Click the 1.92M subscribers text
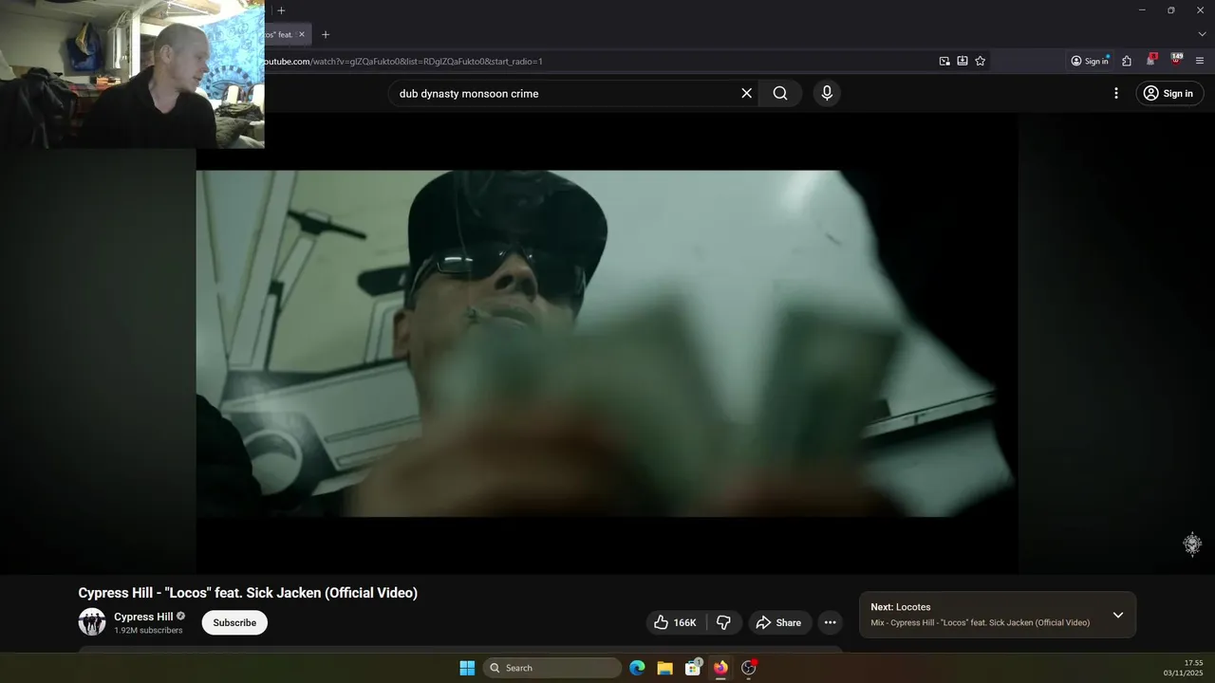Viewport: 1215px width, 683px height. [x=148, y=630]
